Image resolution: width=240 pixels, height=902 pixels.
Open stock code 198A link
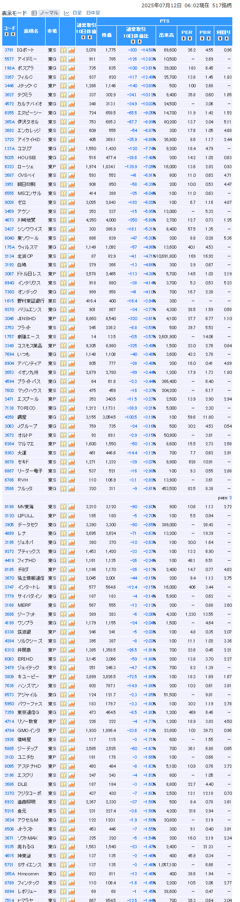tap(9, 68)
